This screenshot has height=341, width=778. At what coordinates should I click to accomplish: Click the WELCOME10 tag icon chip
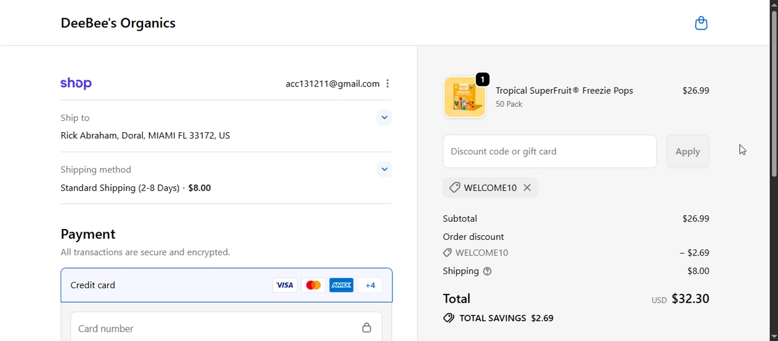(x=454, y=188)
